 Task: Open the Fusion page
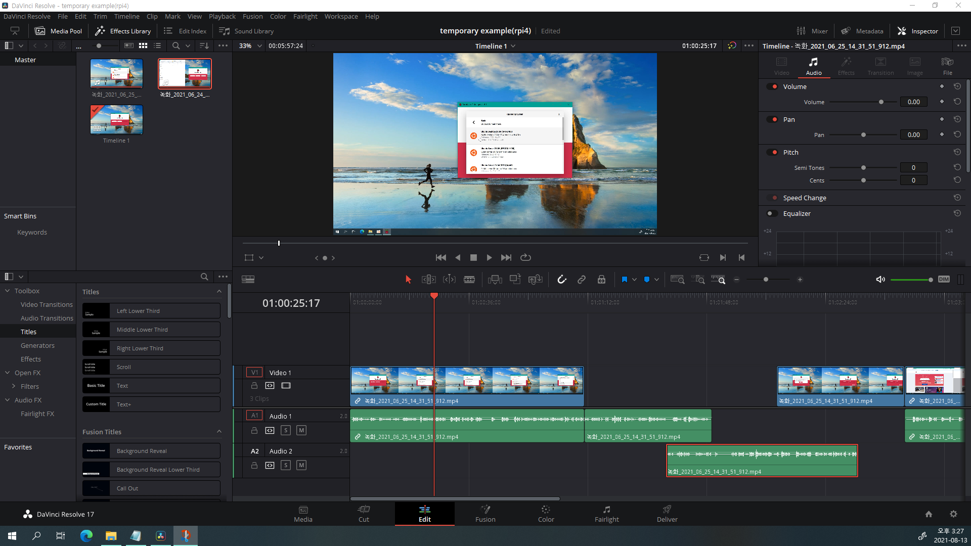pos(485,514)
